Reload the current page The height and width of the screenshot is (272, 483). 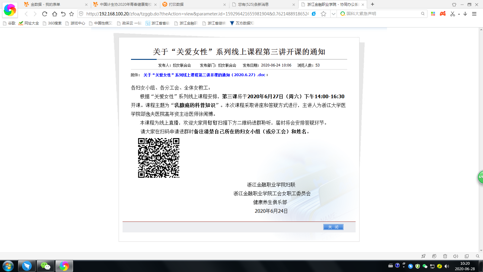(x=45, y=14)
